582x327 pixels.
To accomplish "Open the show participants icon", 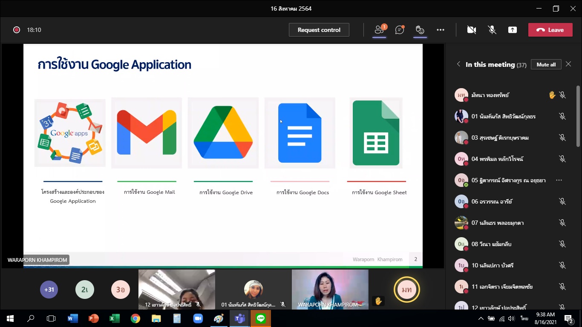I will [x=379, y=30].
